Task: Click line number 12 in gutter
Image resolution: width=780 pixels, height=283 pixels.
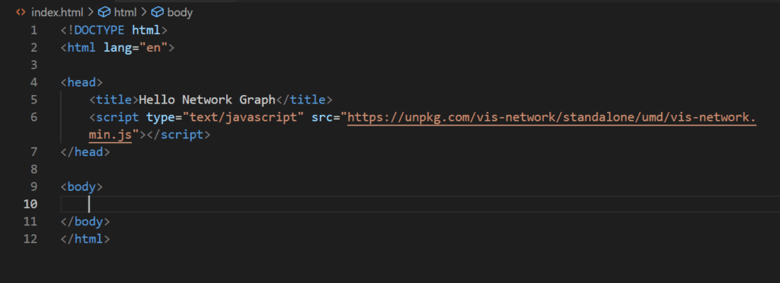Action: point(30,239)
